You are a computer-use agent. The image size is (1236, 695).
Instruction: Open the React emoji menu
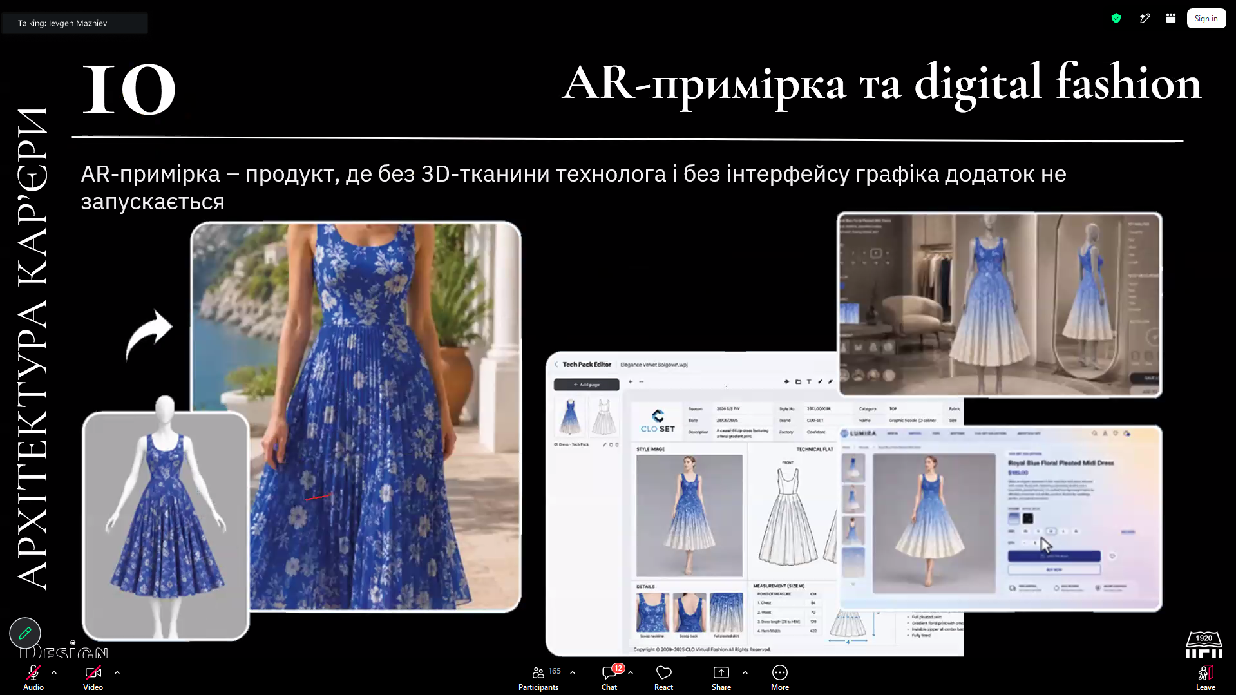[663, 678]
